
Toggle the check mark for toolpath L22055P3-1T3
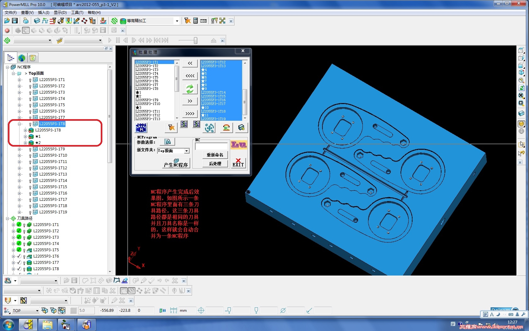(19, 237)
